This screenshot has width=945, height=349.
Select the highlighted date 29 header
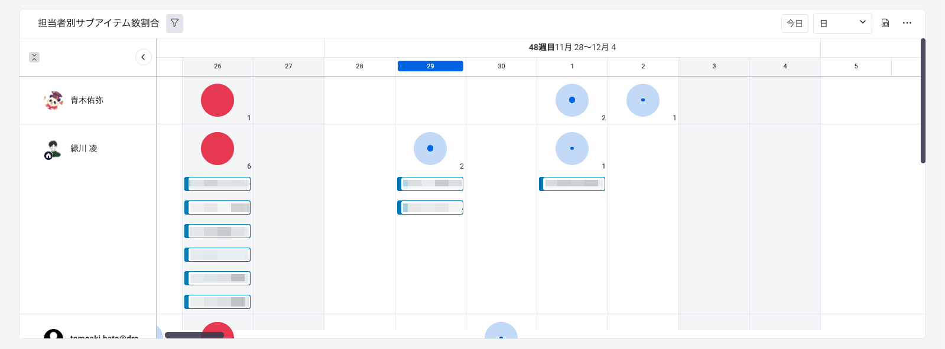coord(430,66)
